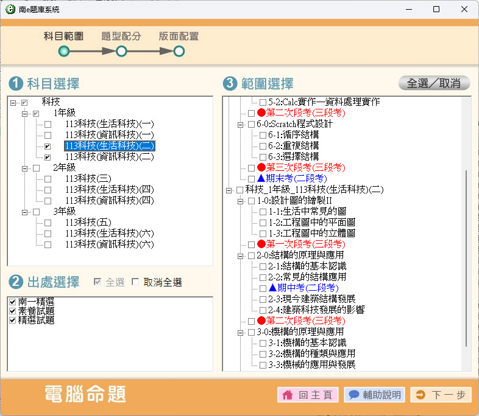Collapse the 科技 root node
The width and height of the screenshot is (479, 416).
pos(13,103)
